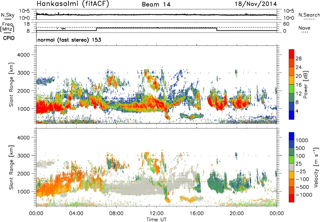
Task: Click the 04:00 time tick label
Action: [76, 214]
